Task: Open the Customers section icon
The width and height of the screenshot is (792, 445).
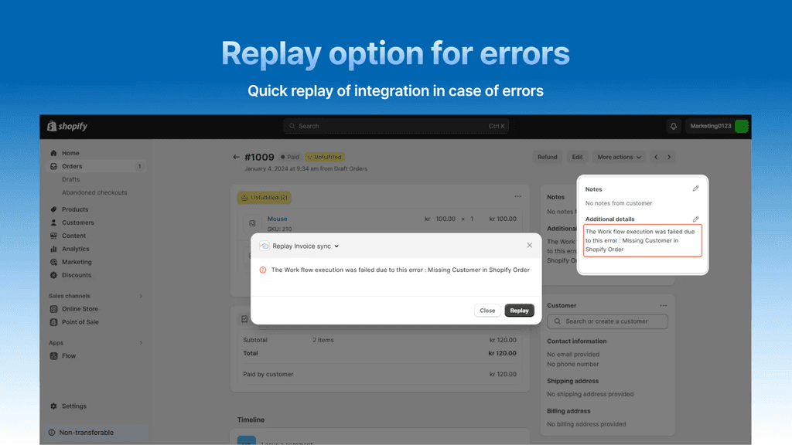Action: [x=54, y=222]
